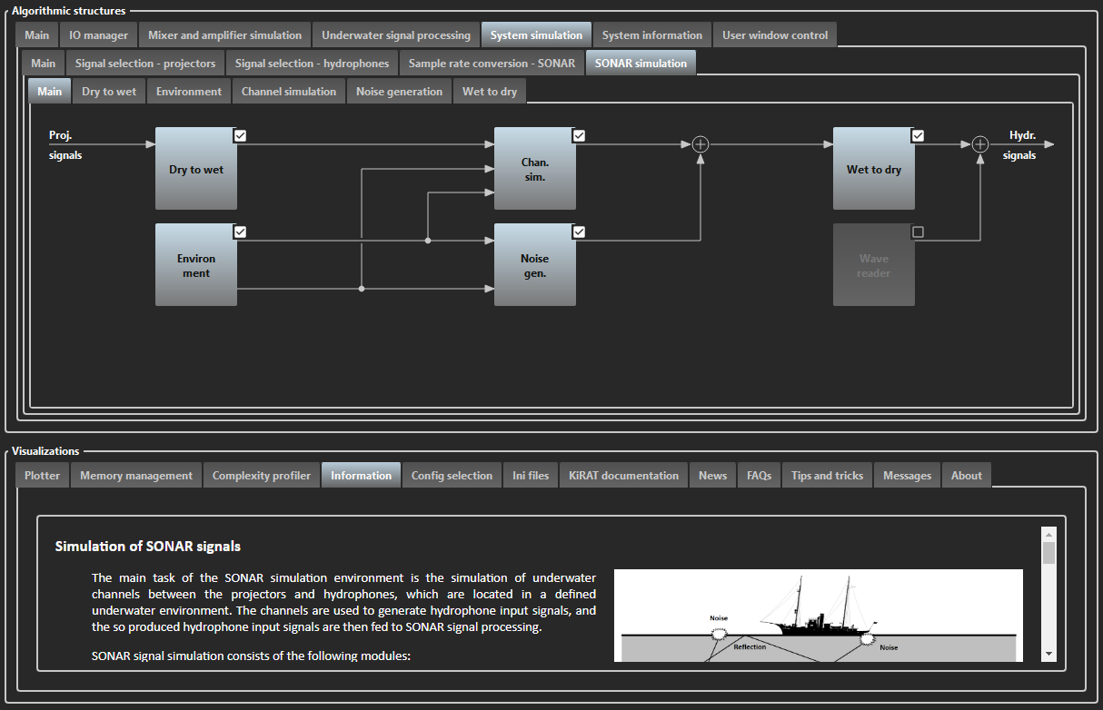Open the FAQs tab
The height and width of the screenshot is (710, 1103).
(x=760, y=476)
